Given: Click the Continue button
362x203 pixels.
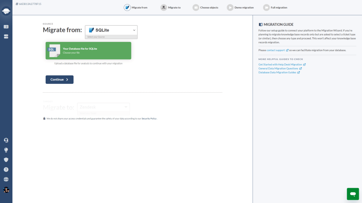Looking at the screenshot, I should (59, 80).
